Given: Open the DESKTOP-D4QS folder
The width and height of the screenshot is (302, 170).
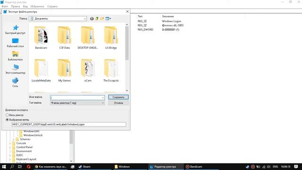Looking at the screenshot, I should click(x=88, y=38).
